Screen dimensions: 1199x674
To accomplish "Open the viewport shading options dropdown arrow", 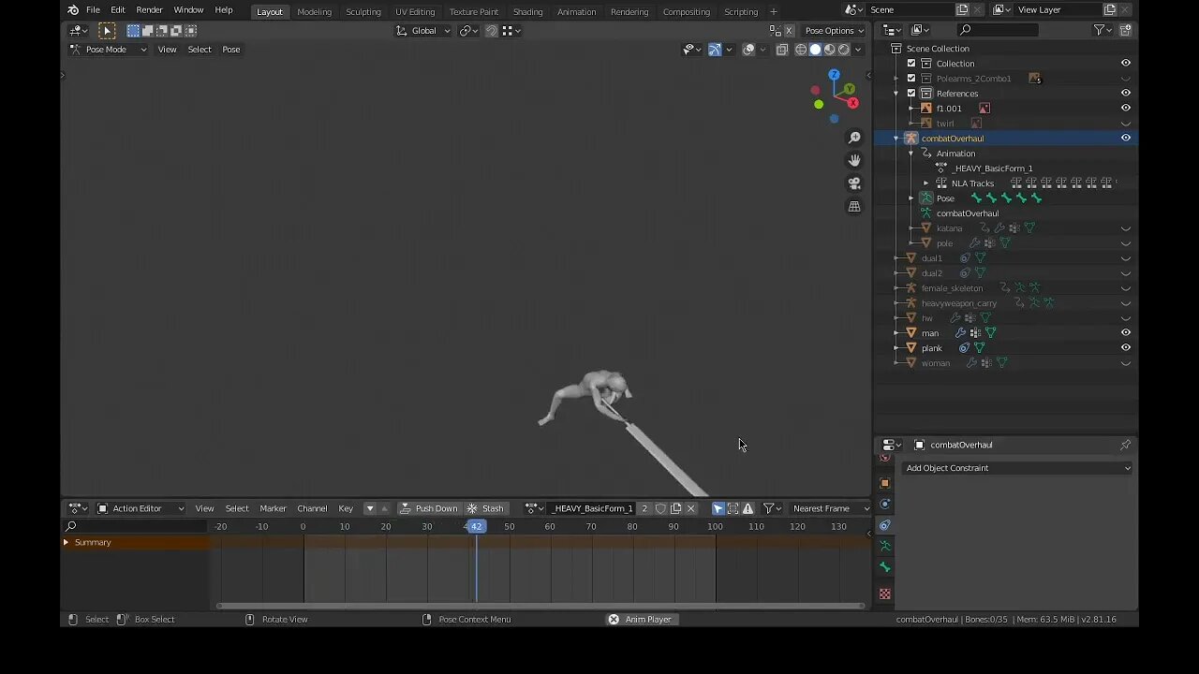I will click(858, 50).
